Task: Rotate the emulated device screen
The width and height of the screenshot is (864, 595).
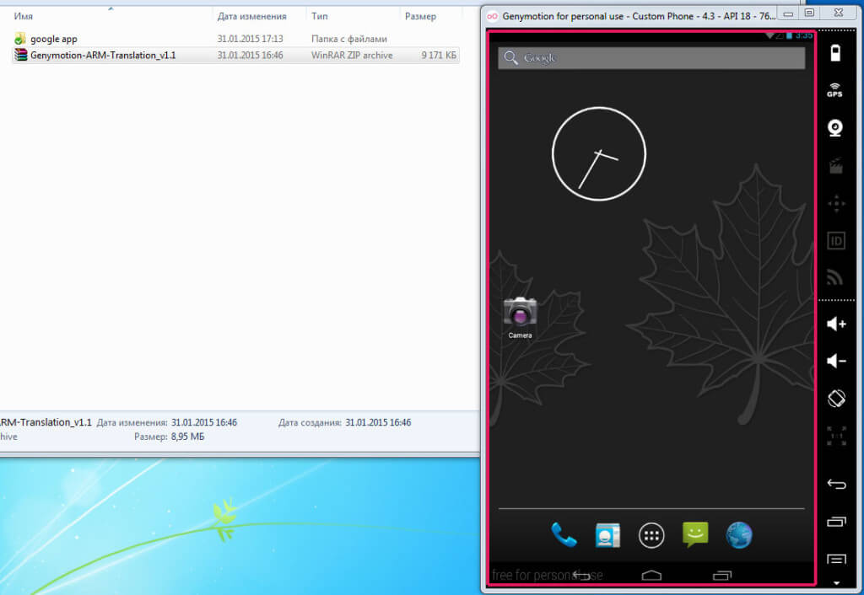Action: tap(836, 398)
